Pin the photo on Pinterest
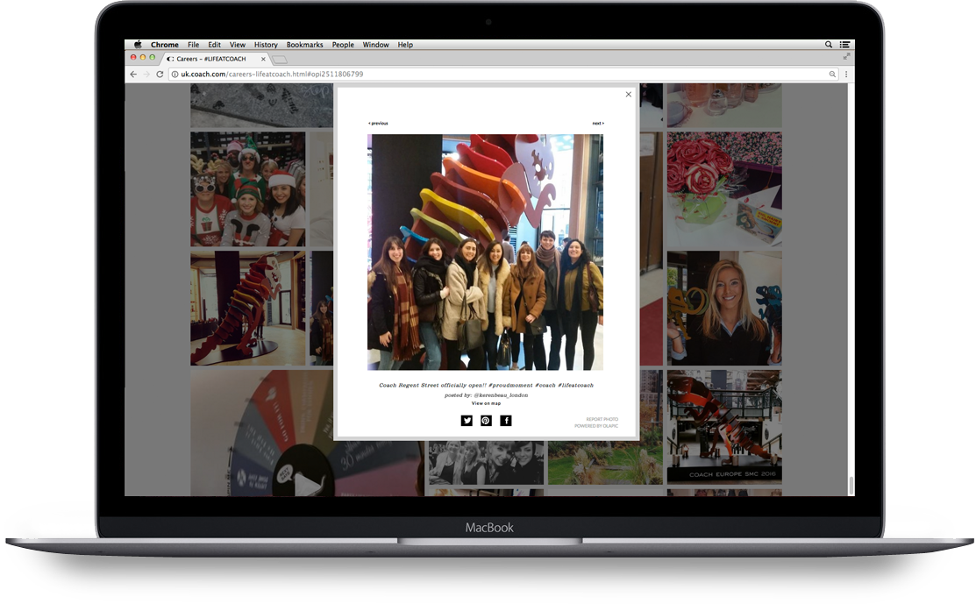Image resolution: width=976 pixels, height=604 pixels. [486, 421]
